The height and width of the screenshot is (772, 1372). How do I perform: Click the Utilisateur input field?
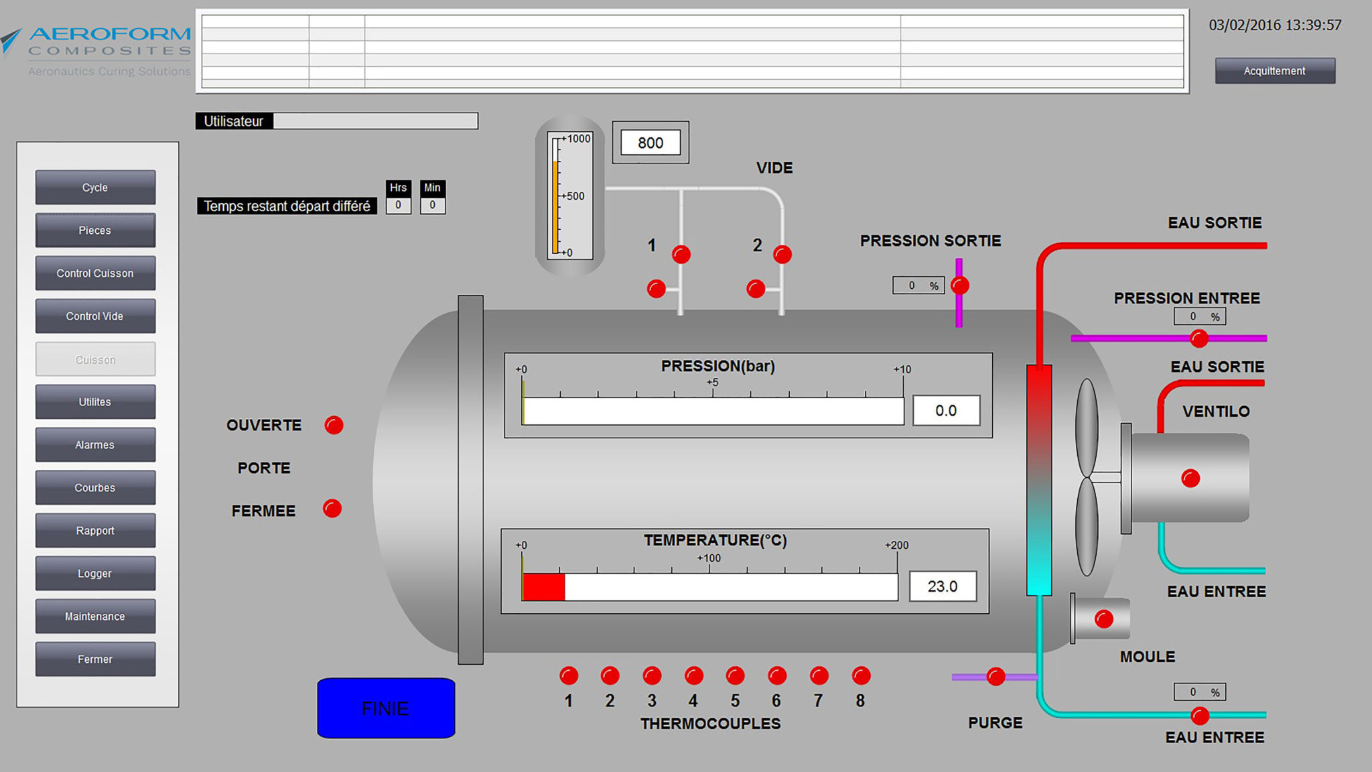(379, 121)
